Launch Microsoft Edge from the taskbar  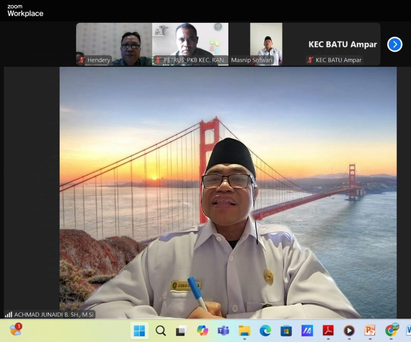tap(265, 331)
